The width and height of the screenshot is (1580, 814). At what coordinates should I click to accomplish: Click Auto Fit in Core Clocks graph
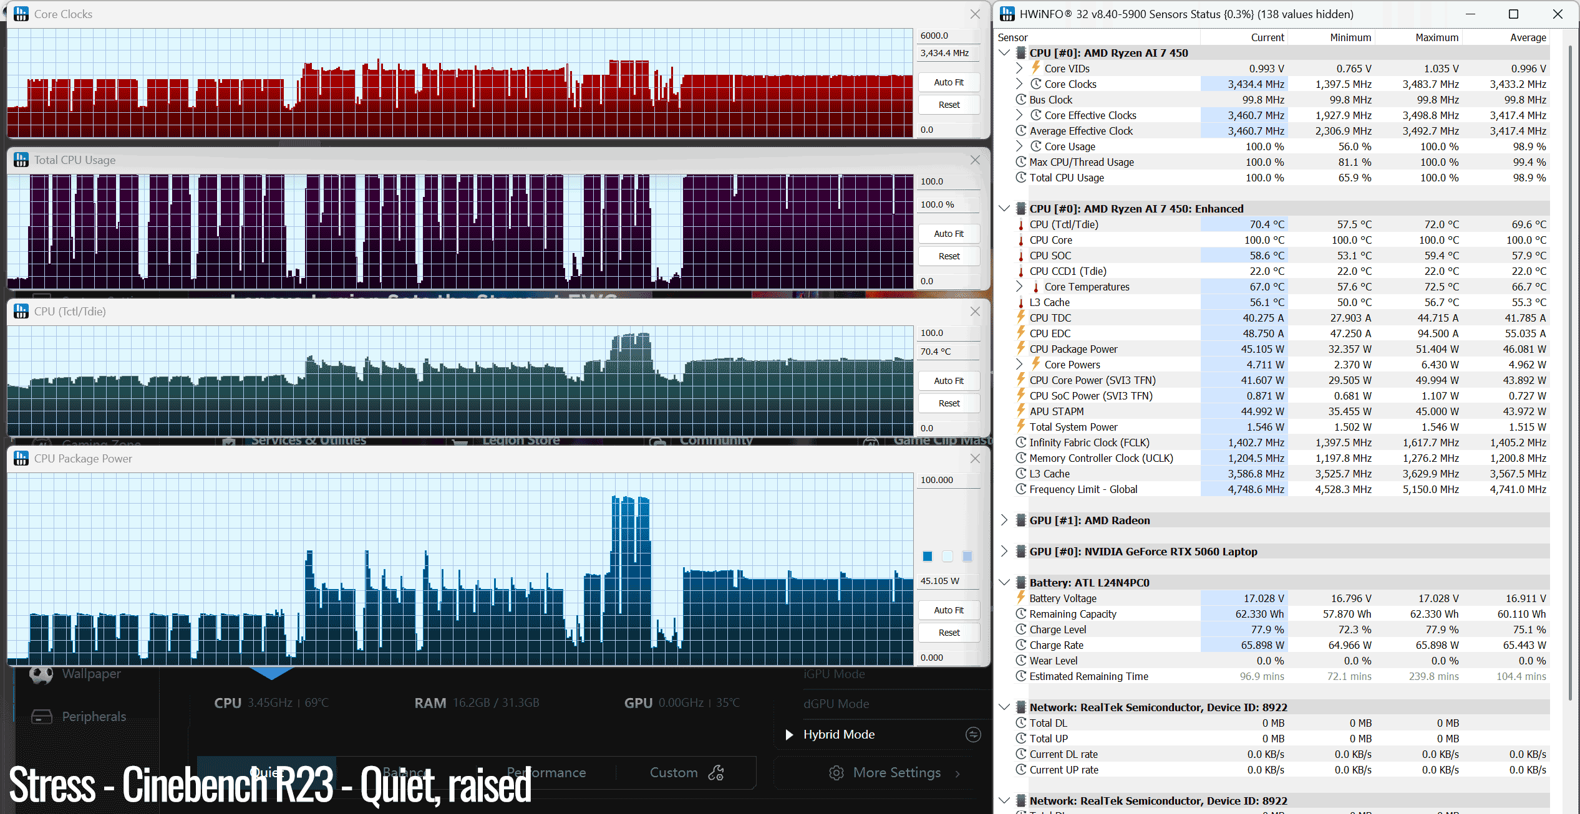click(x=949, y=82)
